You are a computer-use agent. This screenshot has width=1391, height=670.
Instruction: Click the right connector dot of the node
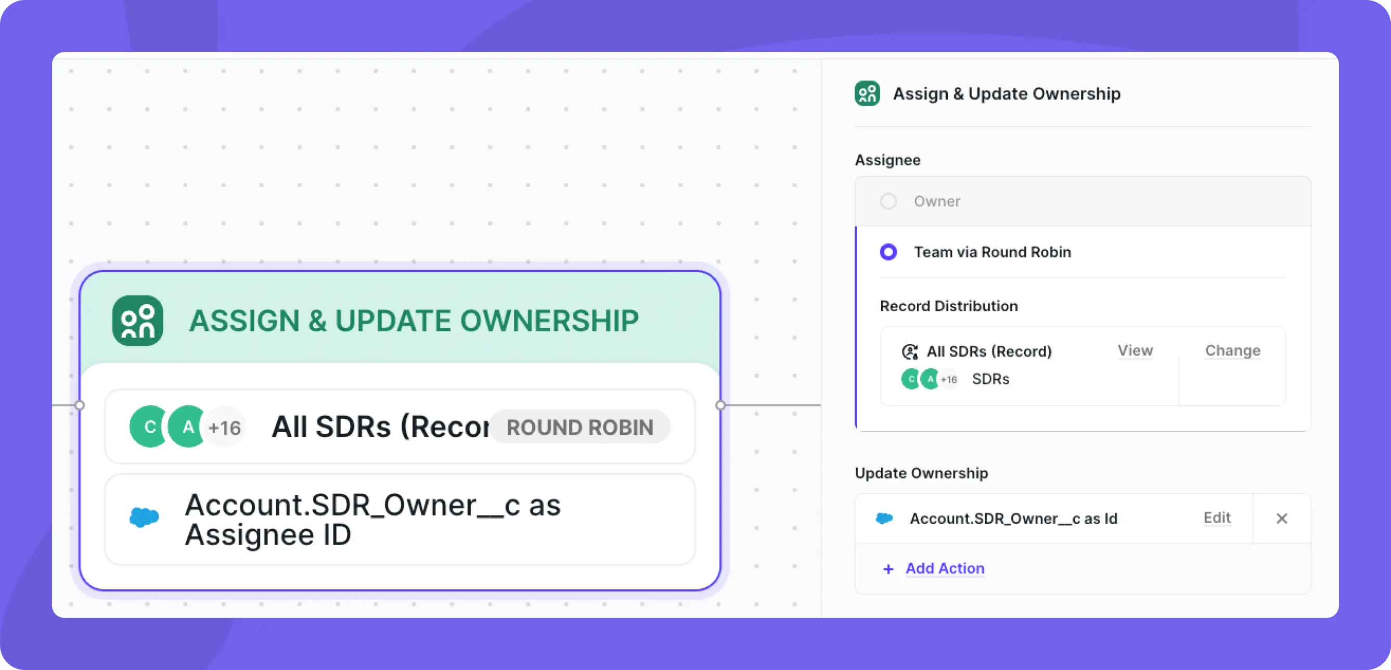720,405
